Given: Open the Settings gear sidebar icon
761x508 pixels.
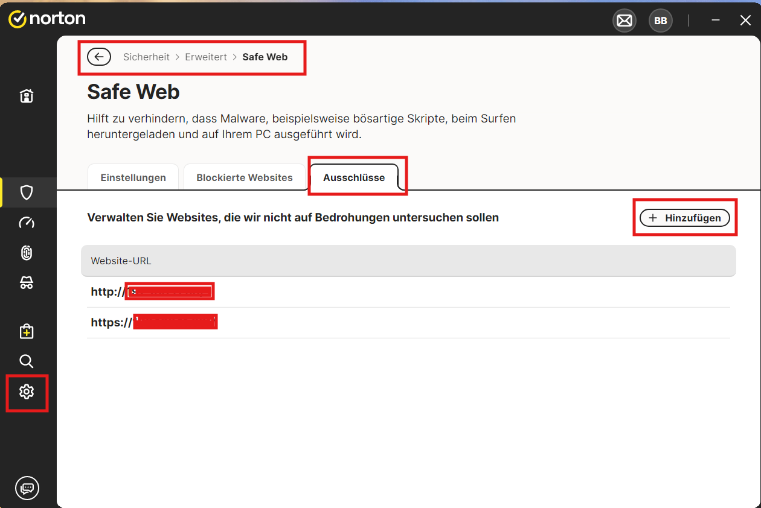Looking at the screenshot, I should click(27, 392).
